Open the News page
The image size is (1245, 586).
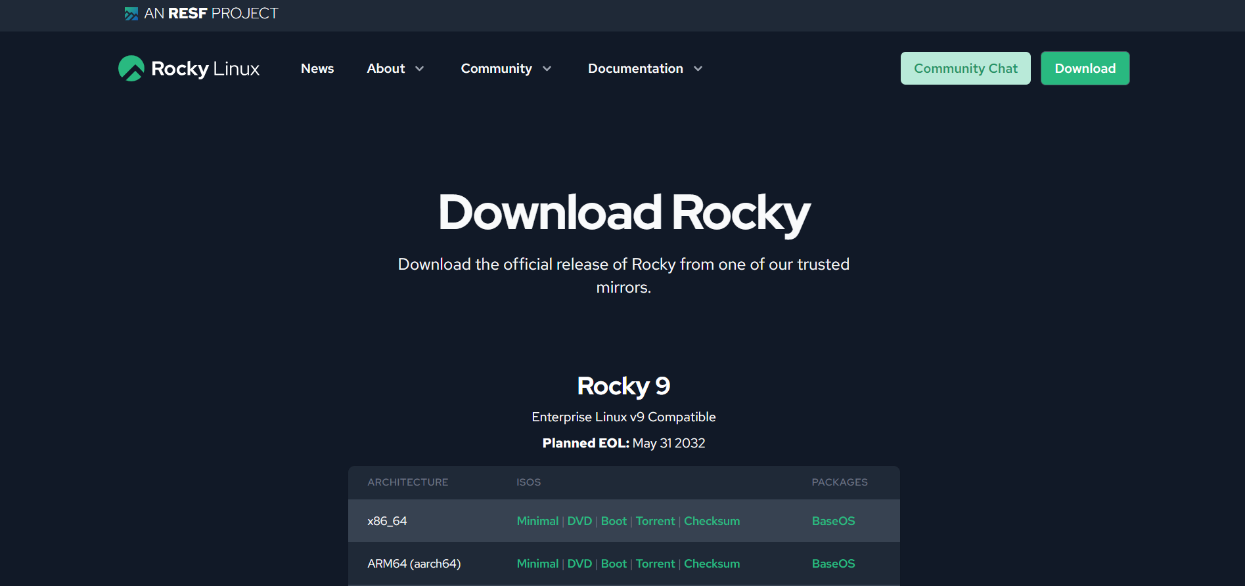click(x=317, y=68)
